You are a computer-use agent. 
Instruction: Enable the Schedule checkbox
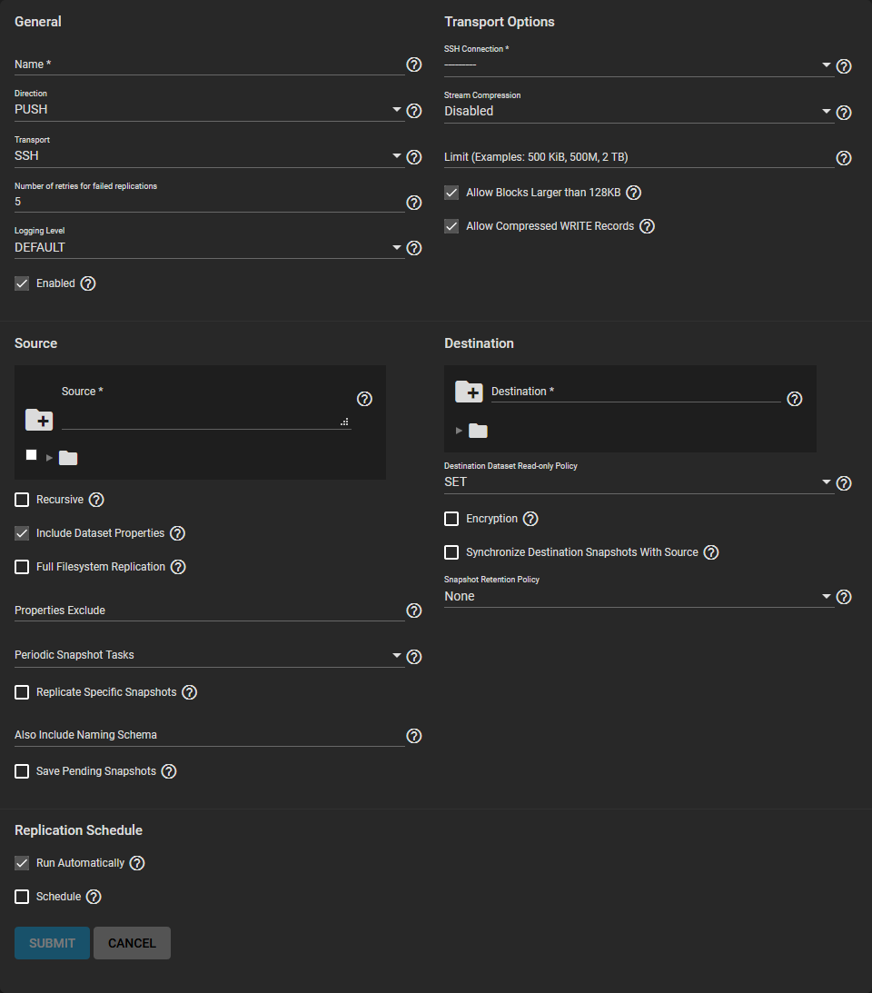coord(22,897)
